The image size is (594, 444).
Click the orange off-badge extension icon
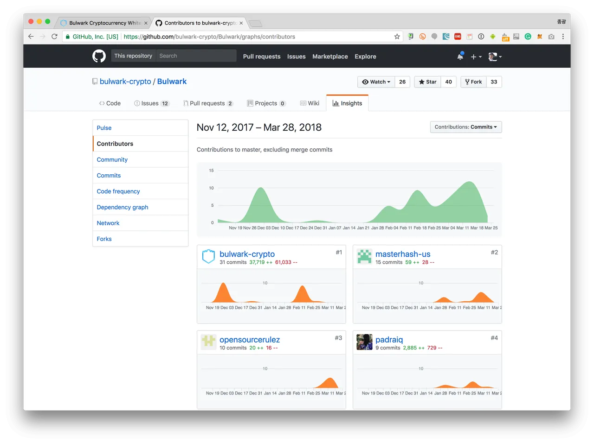505,37
